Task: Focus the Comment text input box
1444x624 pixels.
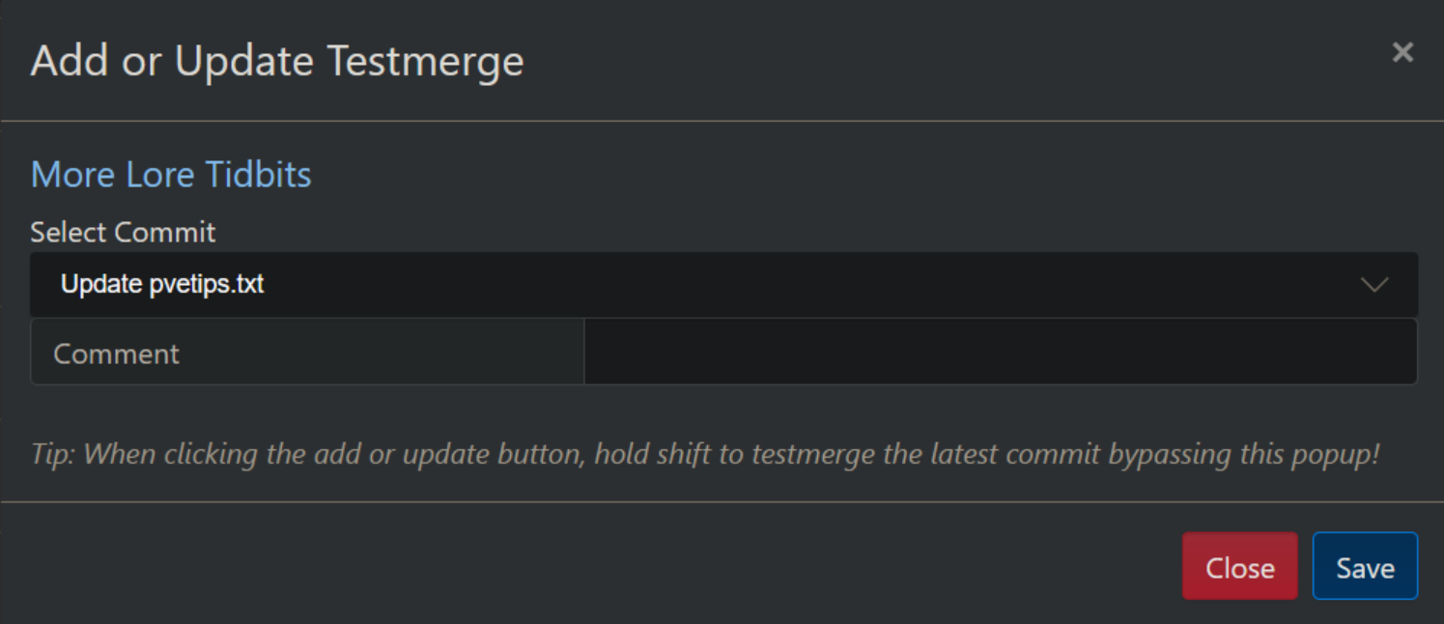Action: (x=1000, y=353)
